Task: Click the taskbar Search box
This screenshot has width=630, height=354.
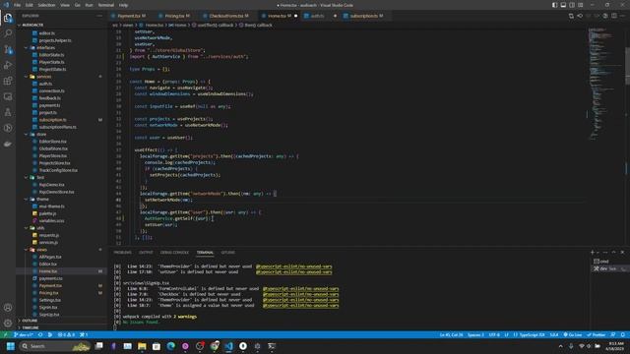Action: pyautogui.click(x=55, y=346)
